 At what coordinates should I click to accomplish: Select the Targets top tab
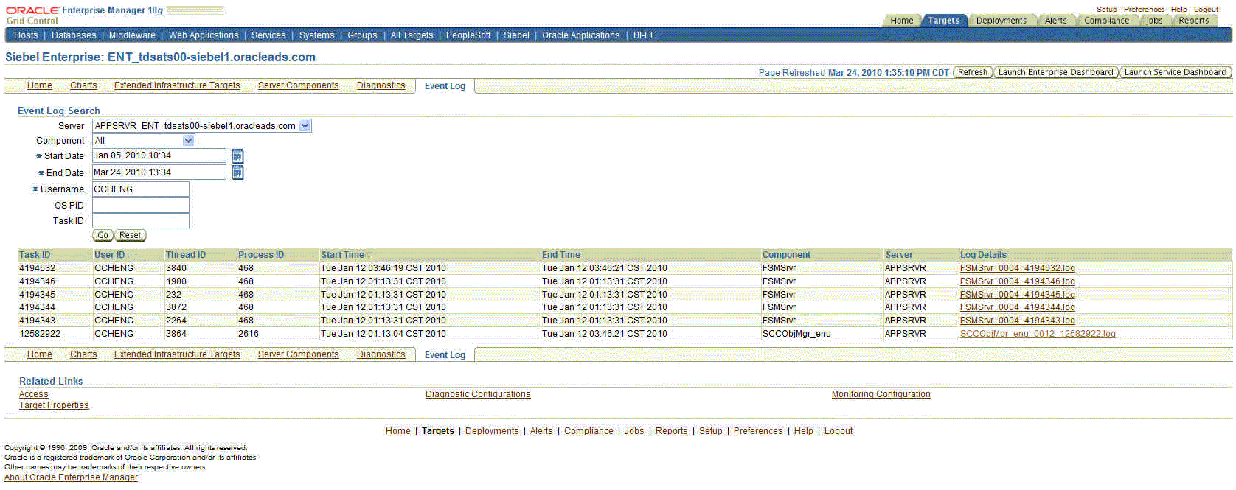pyautogui.click(x=943, y=21)
